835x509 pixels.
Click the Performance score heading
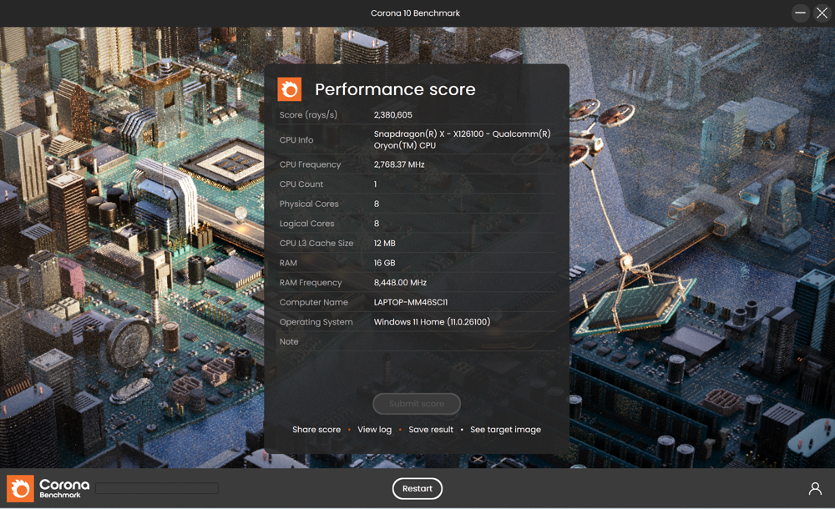(395, 89)
